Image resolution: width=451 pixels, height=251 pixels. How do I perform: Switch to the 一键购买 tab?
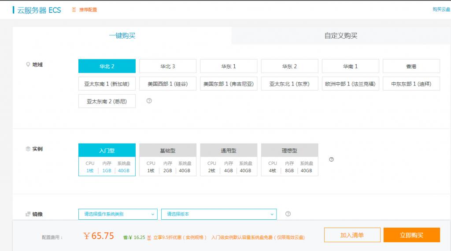point(122,36)
